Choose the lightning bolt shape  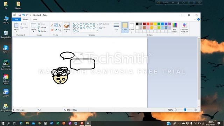click(x=78, y=31)
